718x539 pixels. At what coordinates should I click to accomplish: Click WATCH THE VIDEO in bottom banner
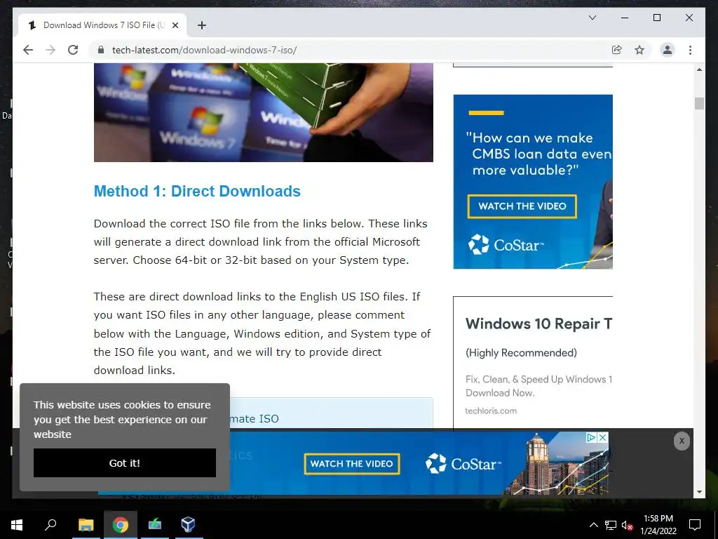point(352,464)
